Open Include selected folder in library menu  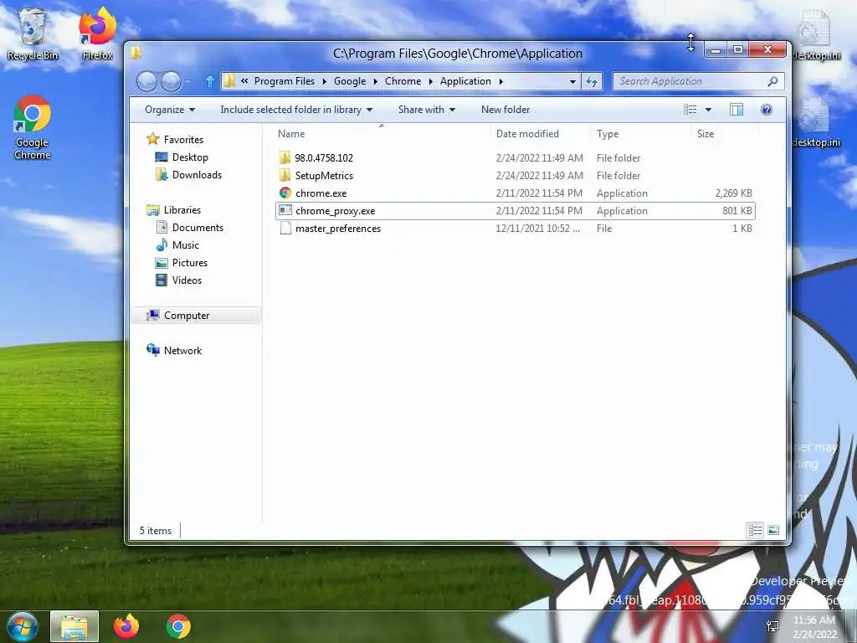click(296, 110)
